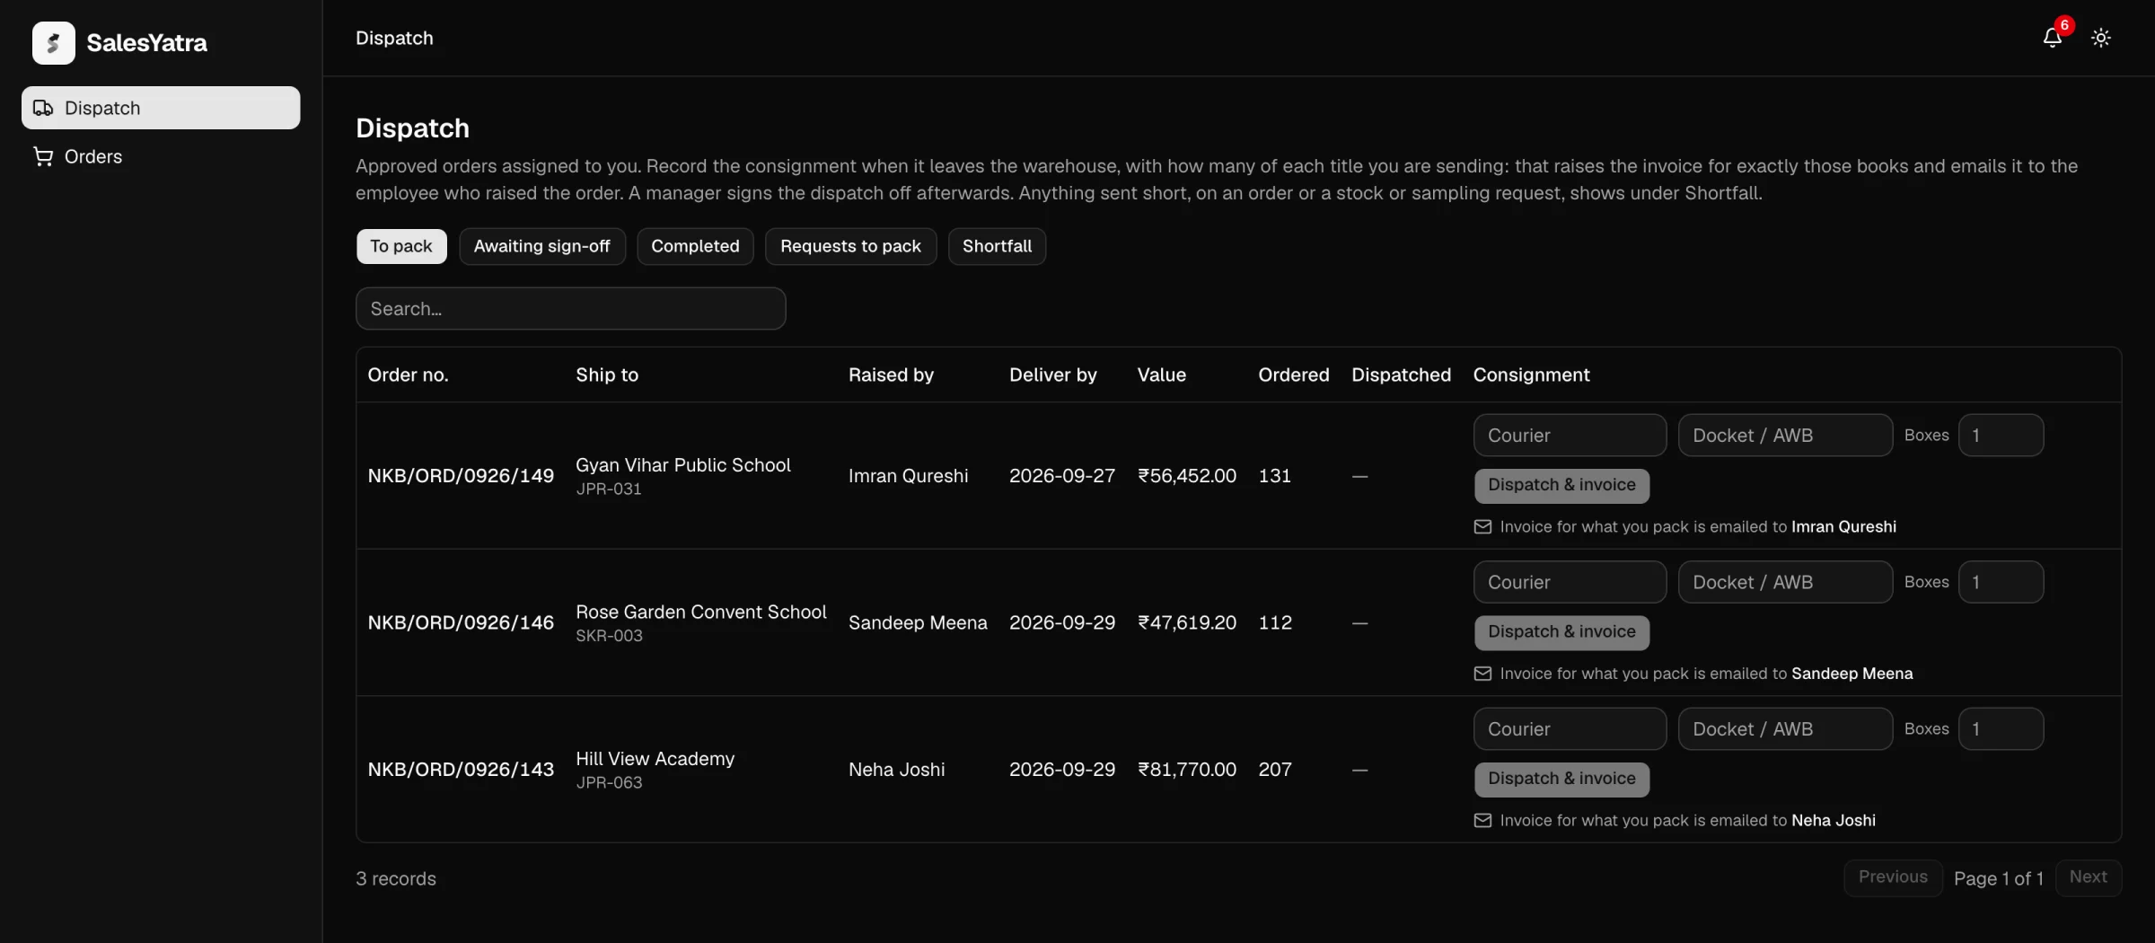Viewport: 2155px width, 943px height.
Task: Focus the Search field
Action: point(571,309)
